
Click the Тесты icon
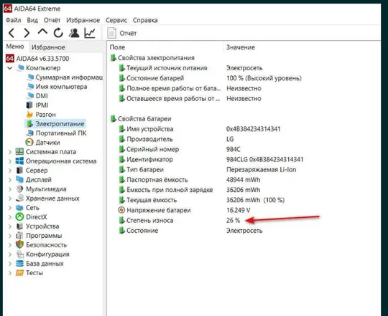[19, 273]
